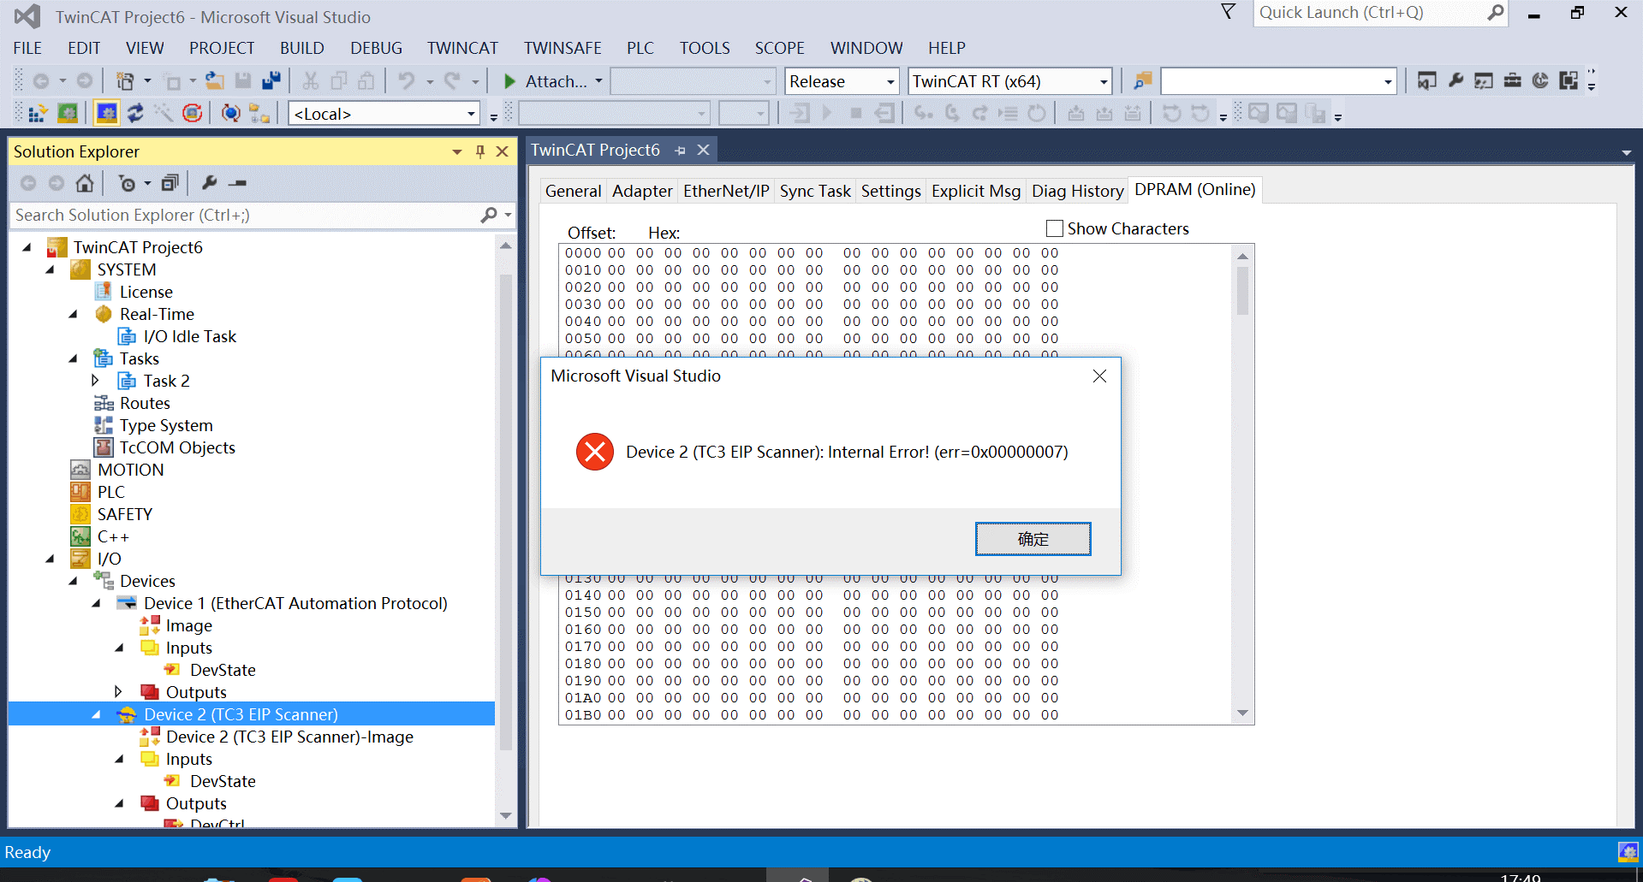Click the status bar notification icon
The width and height of the screenshot is (1643, 882).
click(1628, 852)
